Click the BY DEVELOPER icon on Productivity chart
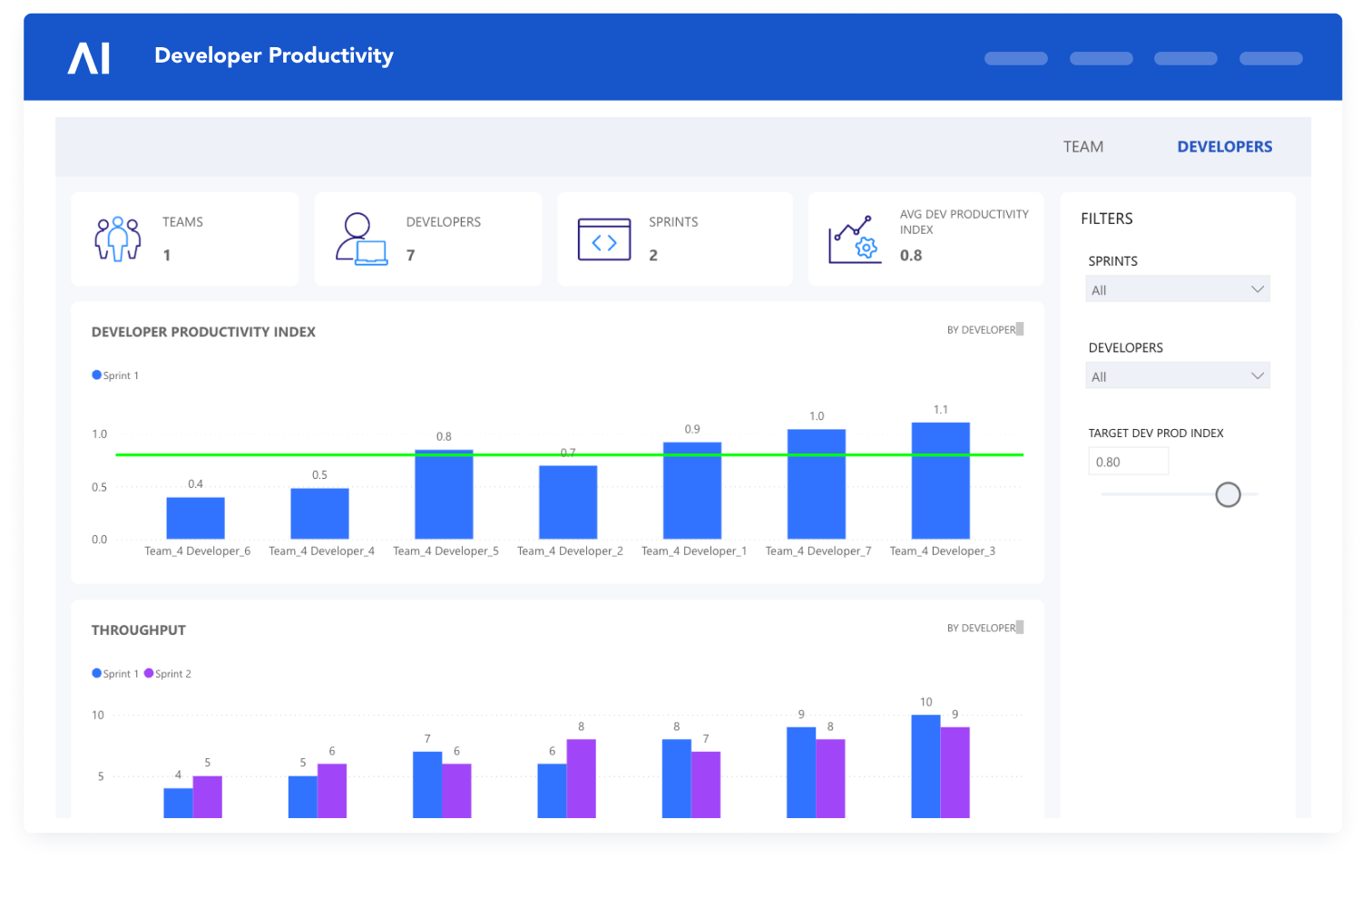 click(1020, 329)
